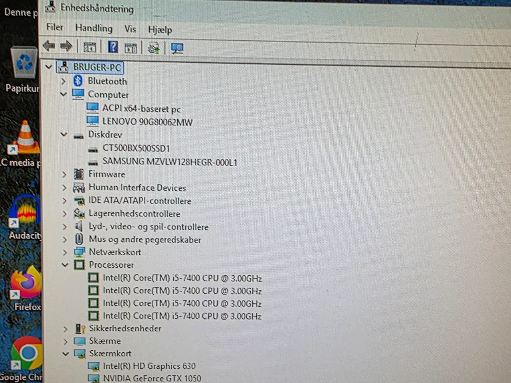This screenshot has height=383, width=511.
Task: Select SAMSUNG MZVLW128HEGR-000L1 disk drive
Action: pyautogui.click(x=170, y=162)
